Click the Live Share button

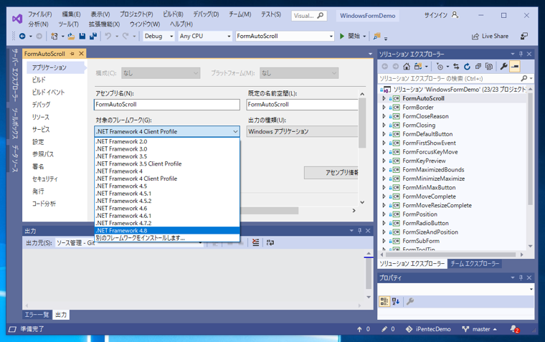(490, 36)
